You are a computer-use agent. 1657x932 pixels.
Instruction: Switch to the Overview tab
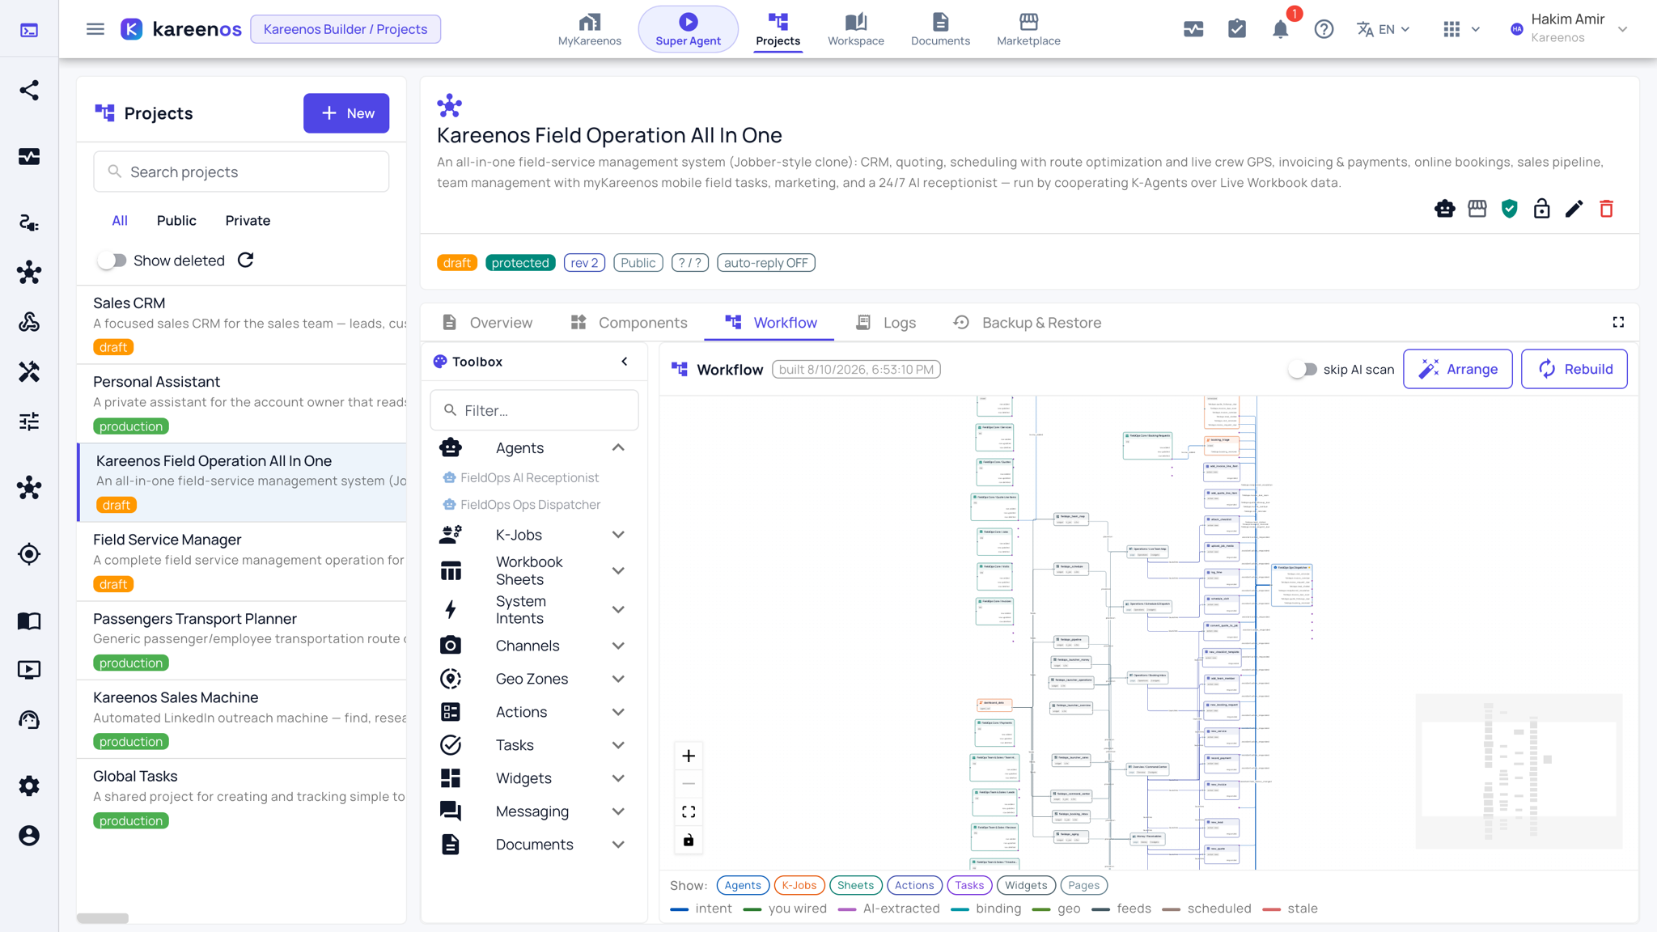(487, 323)
